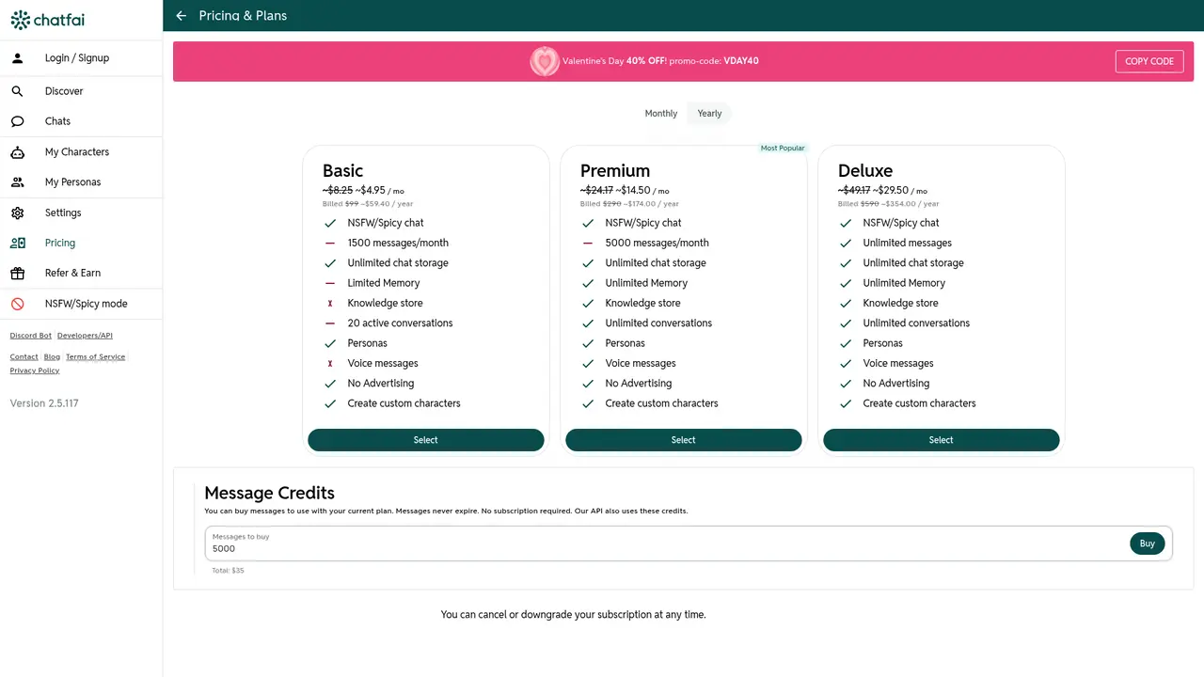Viewport: 1204px width, 677px height.
Task: Click Deluxe 'Unlimited conversations' text
Action: point(916,323)
